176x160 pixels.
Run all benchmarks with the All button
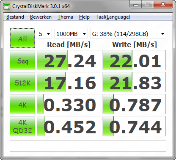(22, 38)
